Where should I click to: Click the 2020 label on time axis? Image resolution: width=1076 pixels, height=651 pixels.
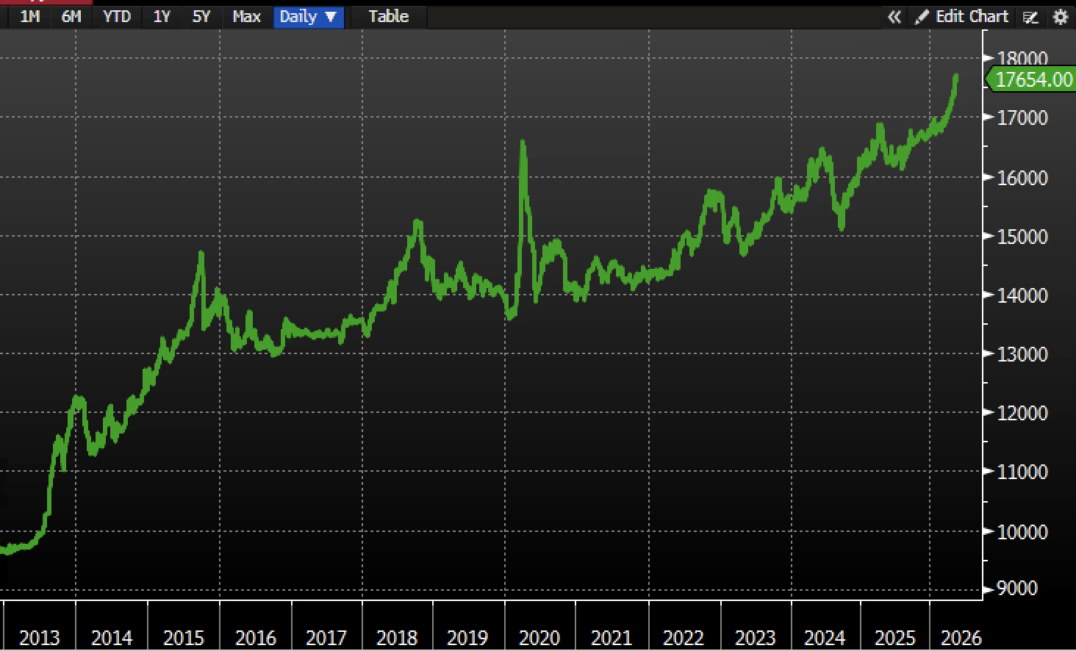click(539, 637)
